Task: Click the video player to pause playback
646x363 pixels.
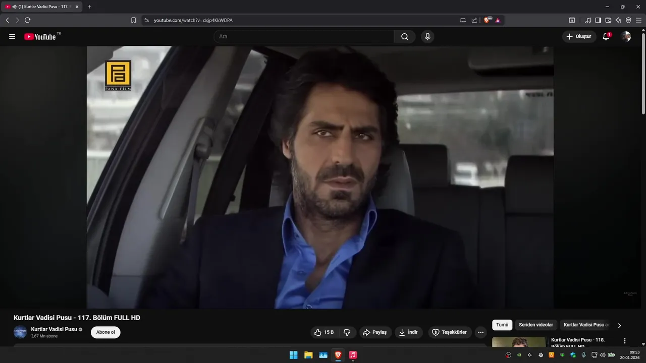Action: [320, 177]
